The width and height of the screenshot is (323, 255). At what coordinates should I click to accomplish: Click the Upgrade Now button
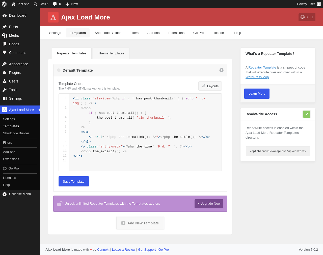209,204
